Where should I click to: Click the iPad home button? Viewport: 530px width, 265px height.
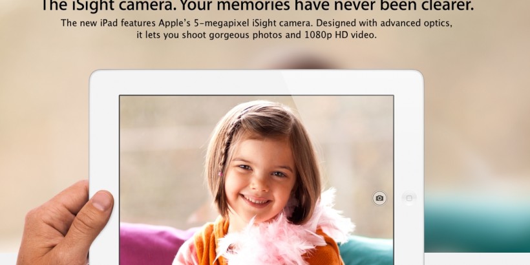(409, 198)
